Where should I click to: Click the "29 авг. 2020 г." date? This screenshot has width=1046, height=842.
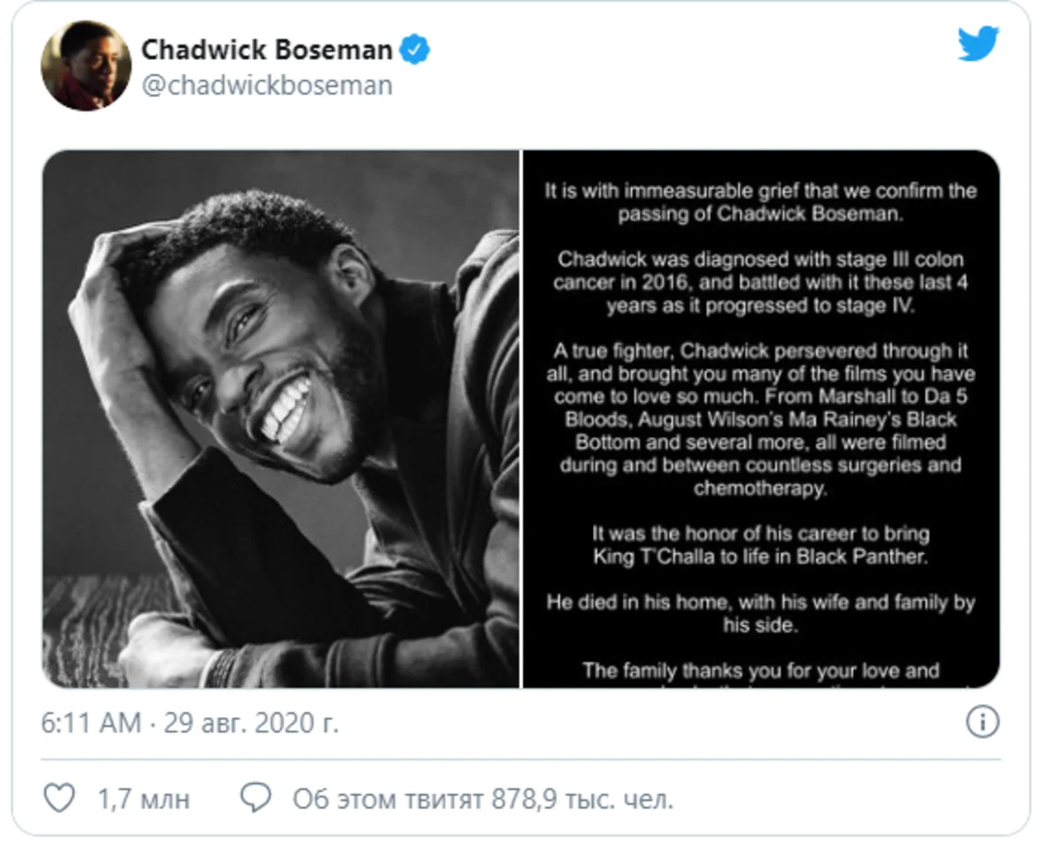[251, 723]
